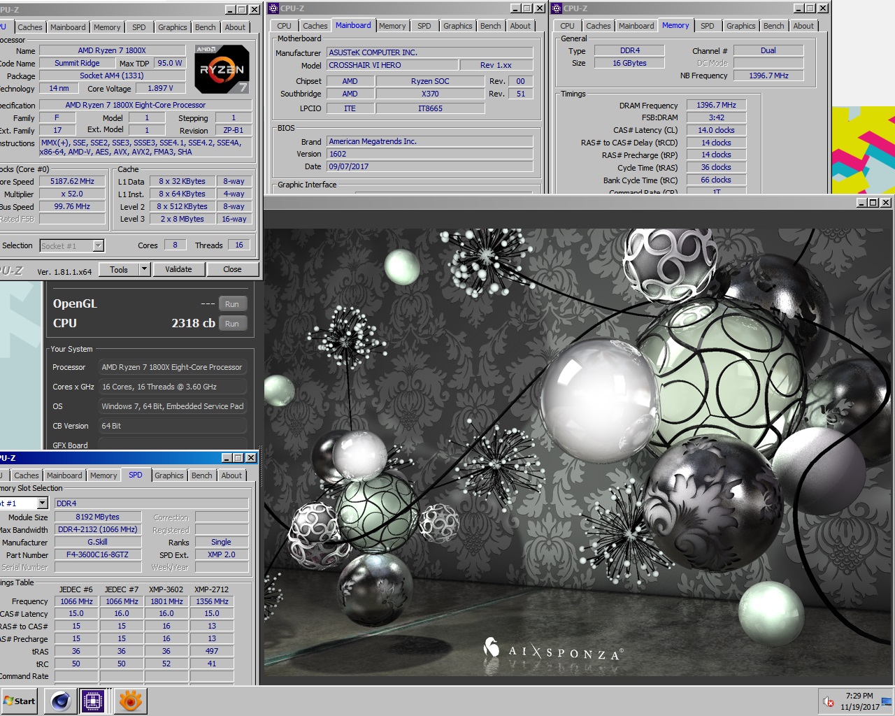This screenshot has height=716, width=895.
Task: Click the Validate button in CPU-Z
Action: 178,269
